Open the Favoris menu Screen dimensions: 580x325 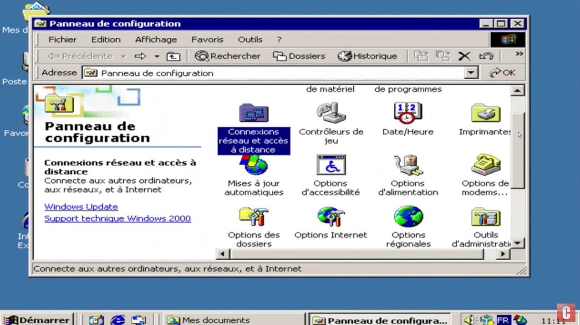pyautogui.click(x=207, y=40)
